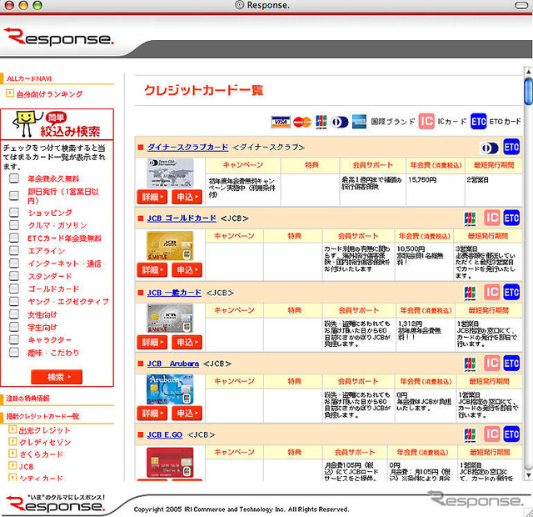533x517 pixels.
Task: Open the 自分向けランキング link
Action: pos(49,94)
